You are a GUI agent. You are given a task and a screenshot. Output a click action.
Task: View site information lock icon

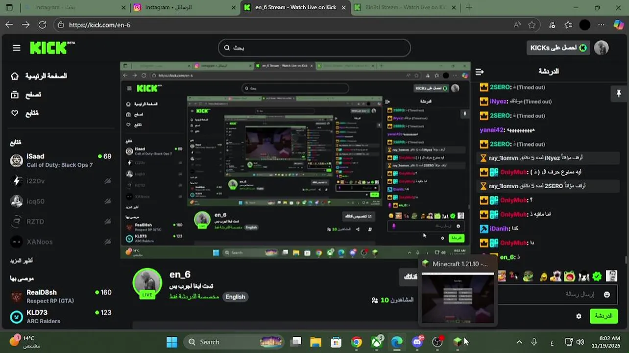(60, 25)
